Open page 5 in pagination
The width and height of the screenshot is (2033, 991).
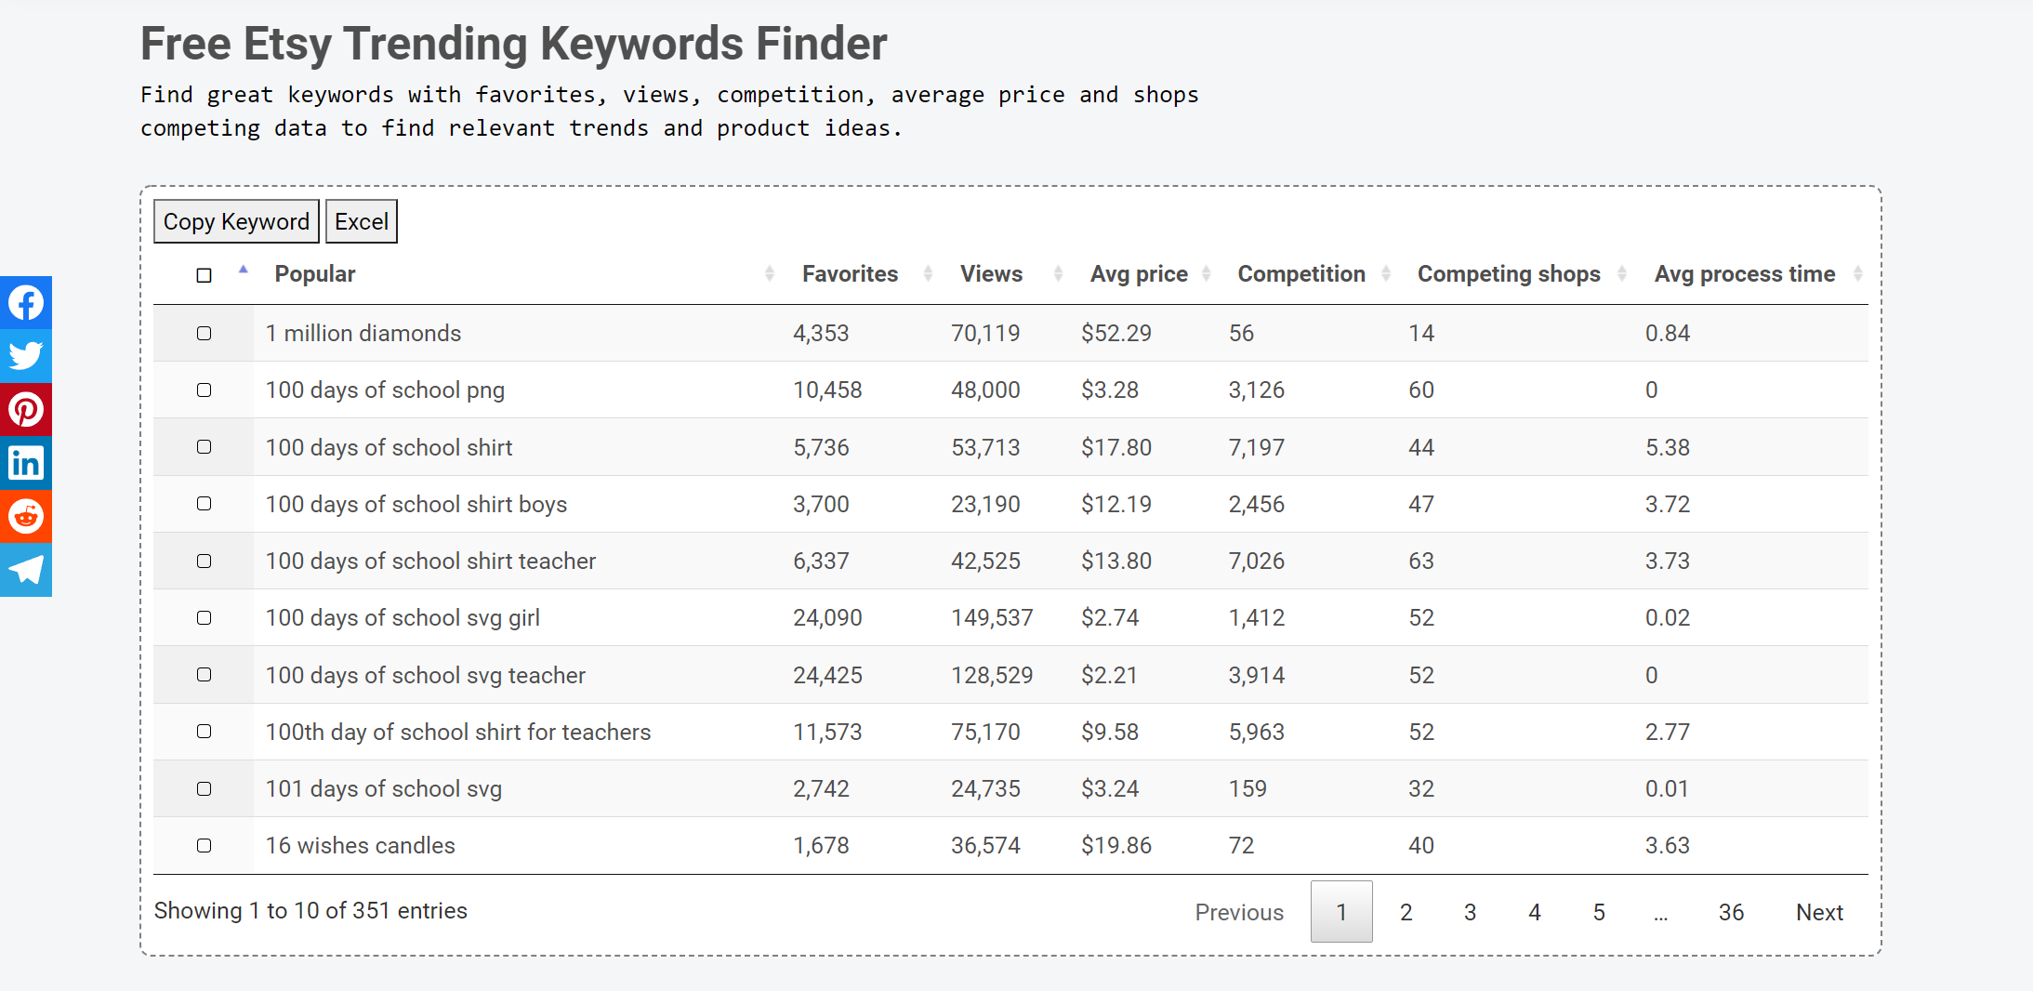click(1599, 912)
